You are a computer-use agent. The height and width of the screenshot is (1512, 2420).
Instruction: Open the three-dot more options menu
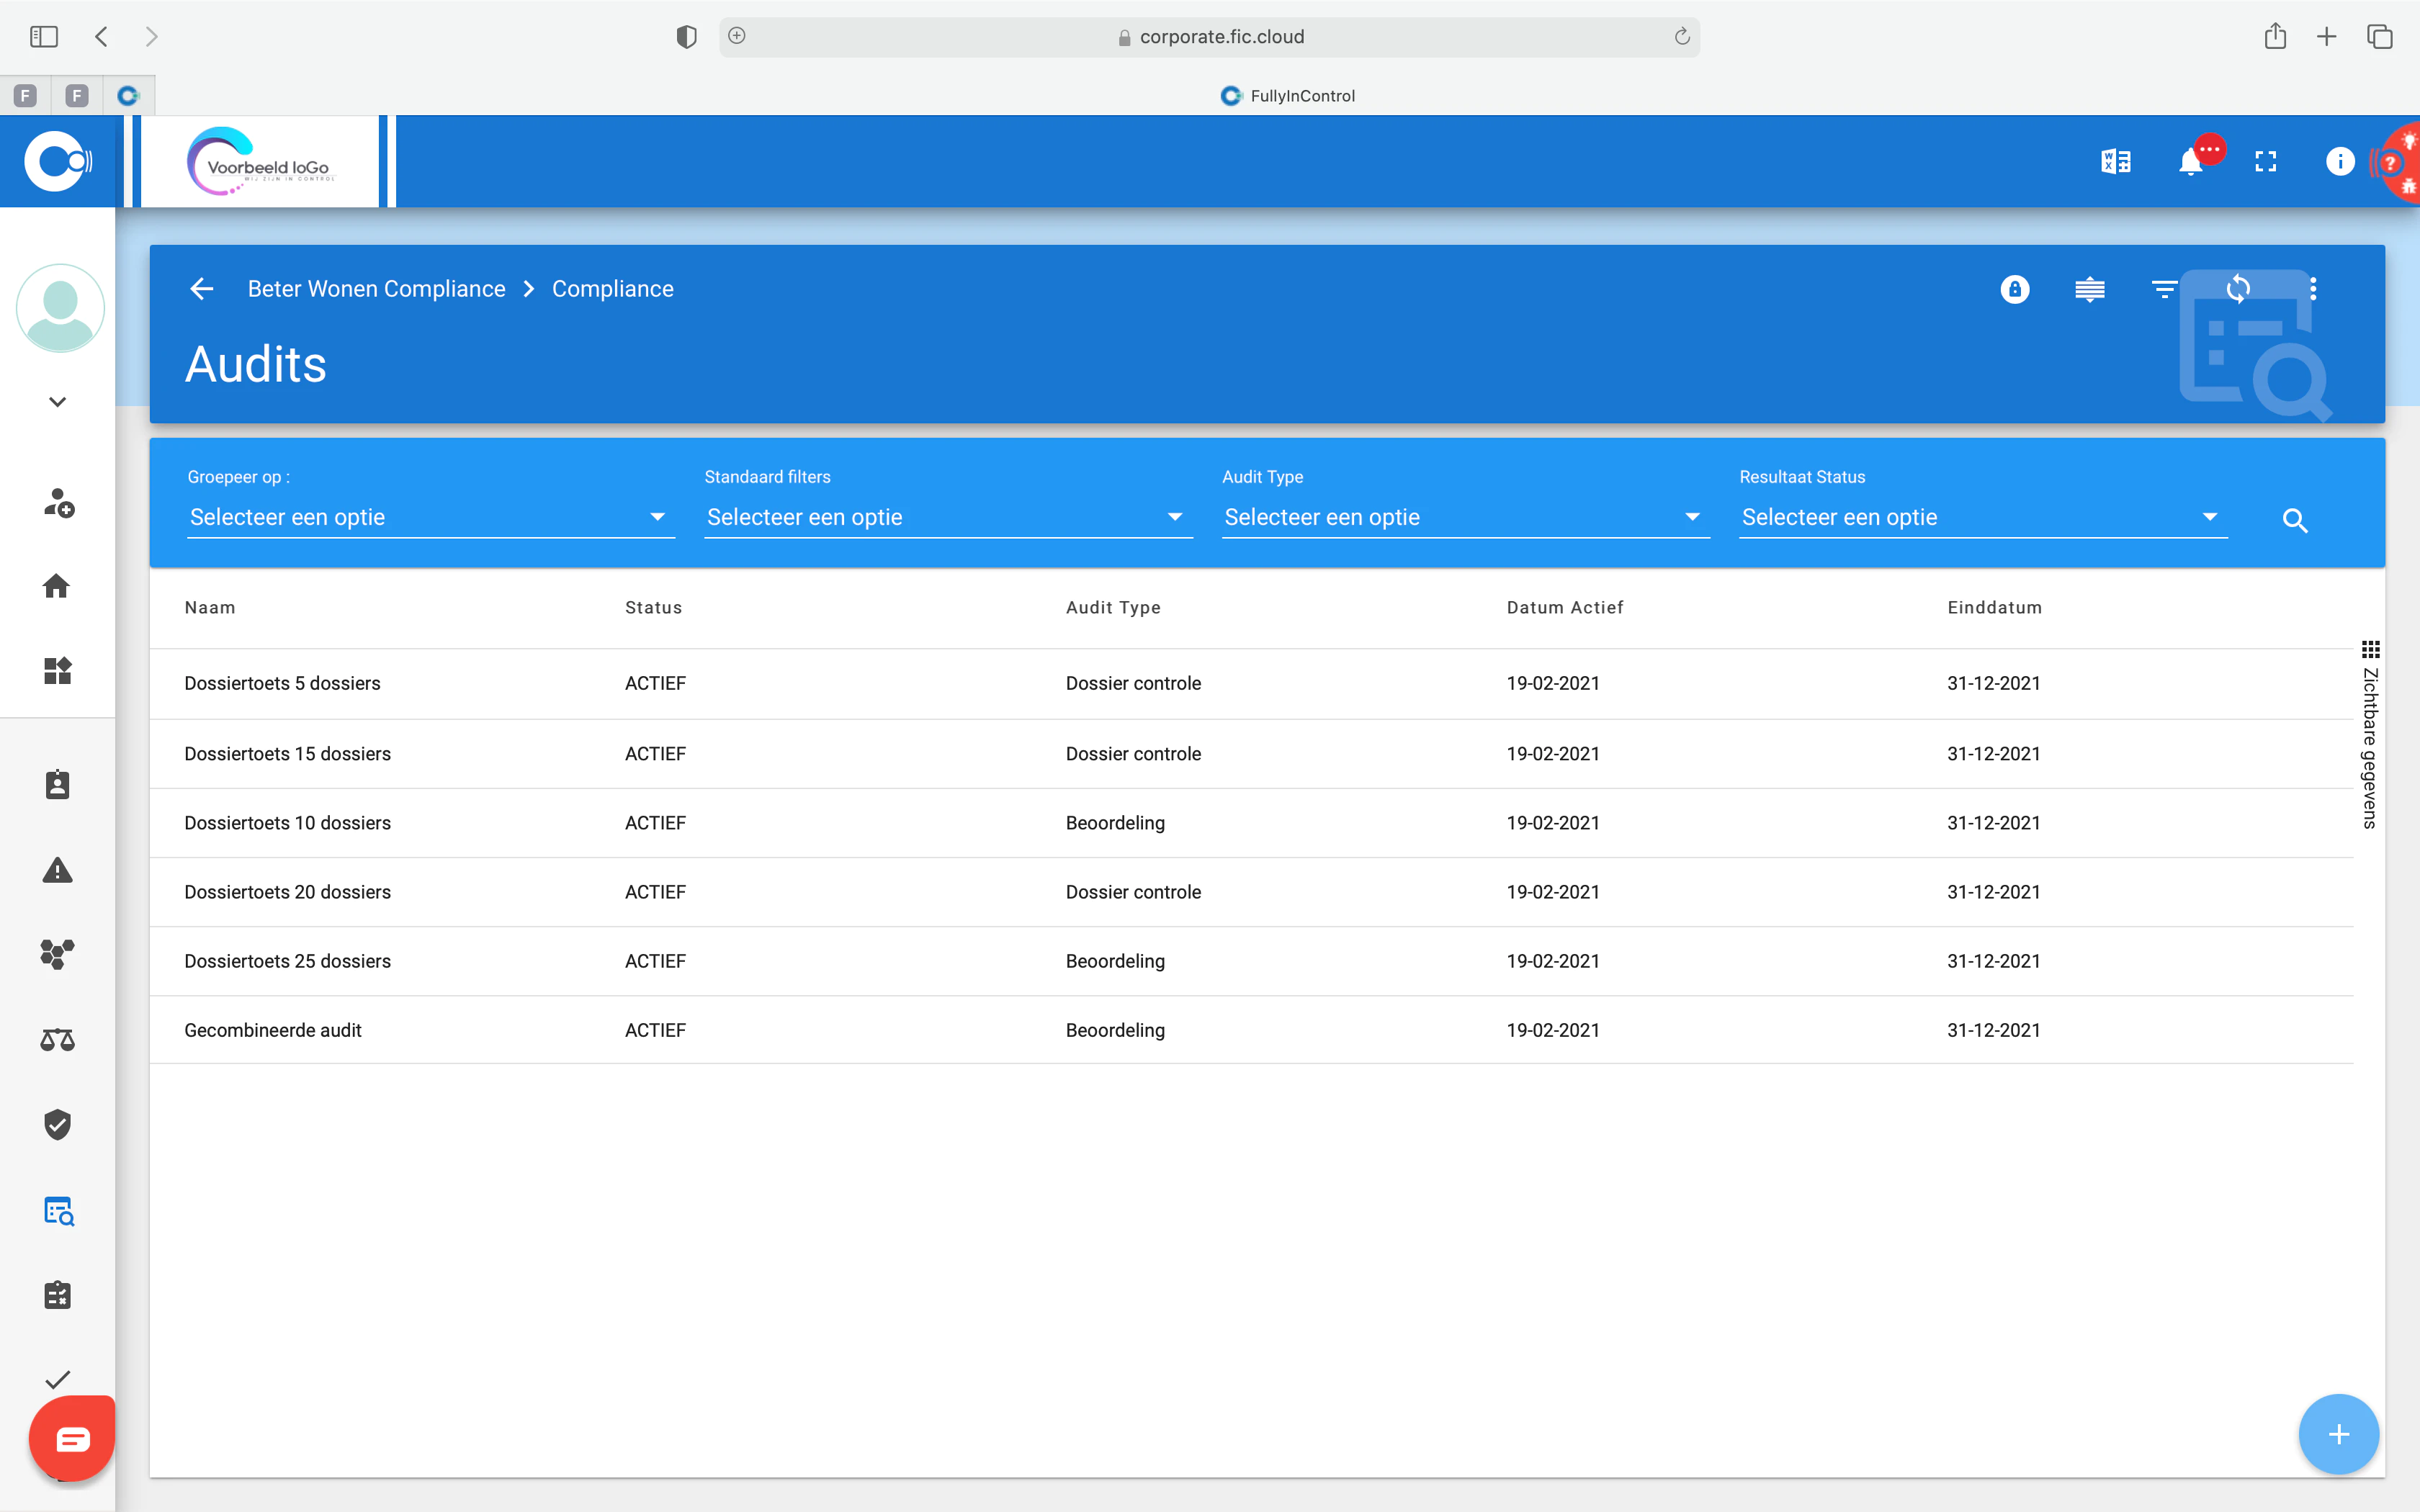[2313, 289]
